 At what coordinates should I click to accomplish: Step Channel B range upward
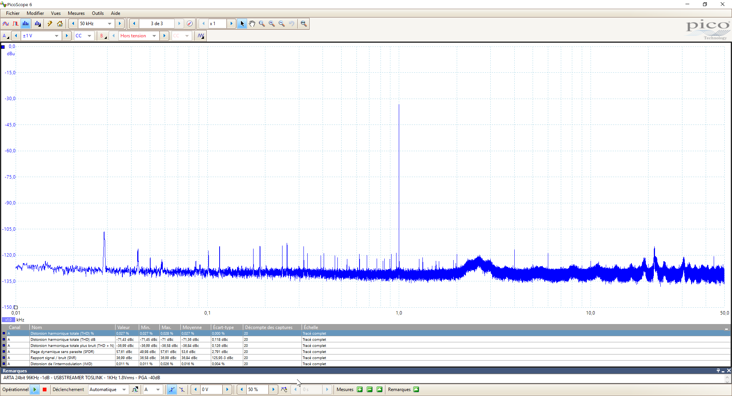pos(164,36)
